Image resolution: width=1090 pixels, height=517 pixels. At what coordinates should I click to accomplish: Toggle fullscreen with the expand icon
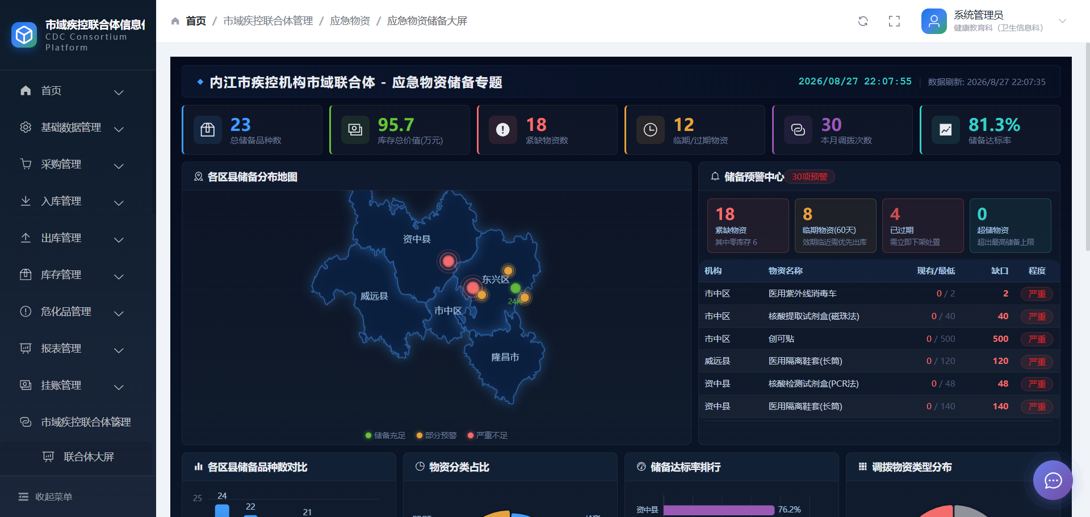894,21
